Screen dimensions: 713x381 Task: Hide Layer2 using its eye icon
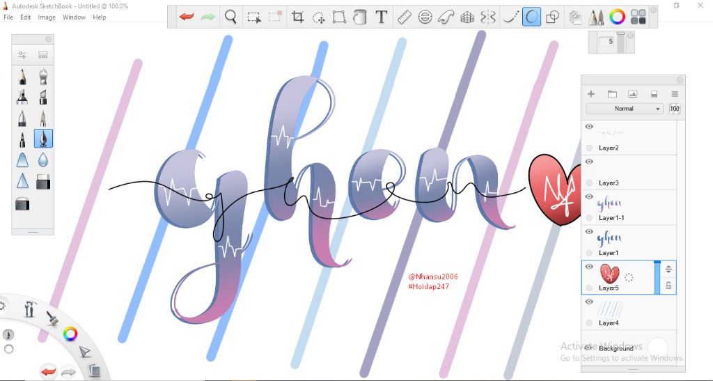point(589,127)
